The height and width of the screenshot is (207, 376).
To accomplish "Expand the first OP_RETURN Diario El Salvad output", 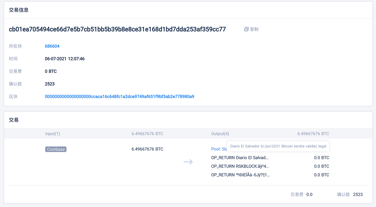I will pos(240,158).
